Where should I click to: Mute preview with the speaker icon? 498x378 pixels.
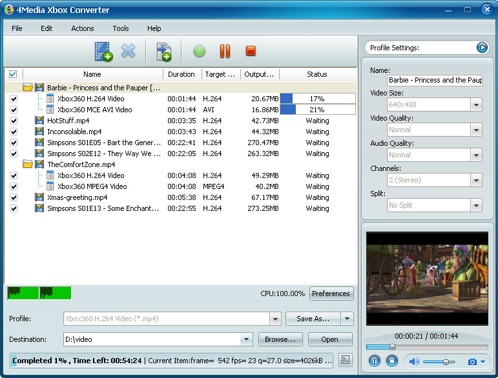click(x=414, y=361)
